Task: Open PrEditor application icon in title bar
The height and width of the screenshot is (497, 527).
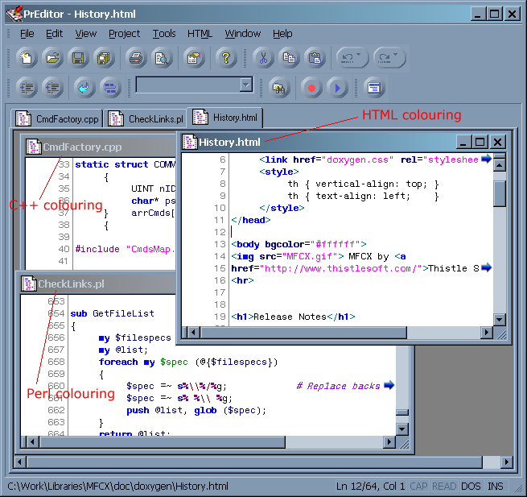Action: coord(14,14)
